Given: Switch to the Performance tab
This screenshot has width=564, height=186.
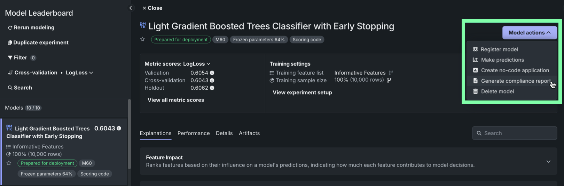Looking at the screenshot, I should (194, 133).
